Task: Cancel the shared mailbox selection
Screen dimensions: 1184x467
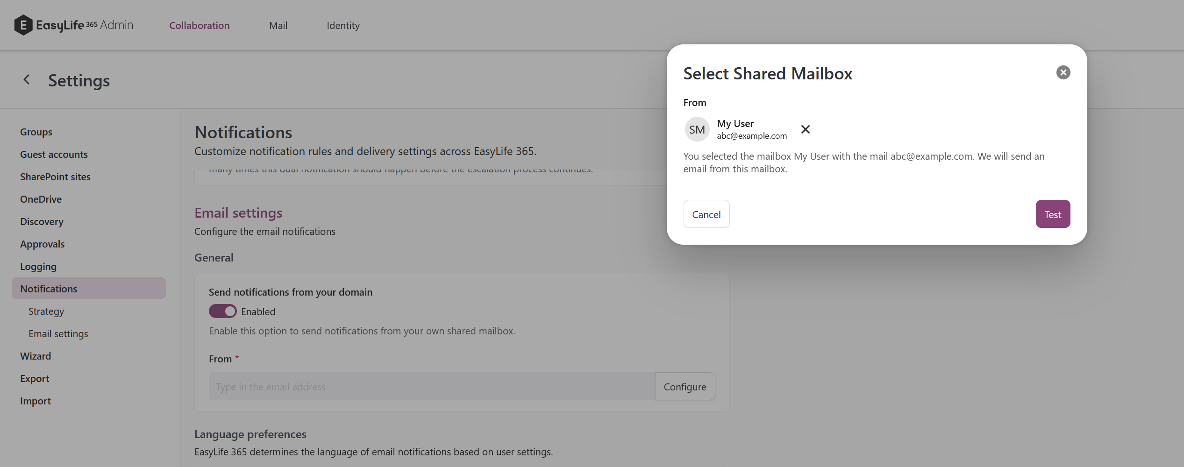Action: (706, 214)
